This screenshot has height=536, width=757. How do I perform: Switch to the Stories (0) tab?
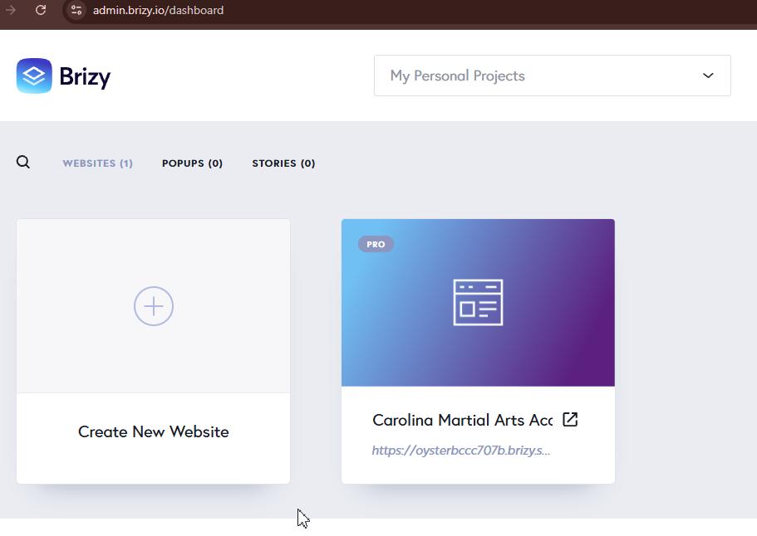pyautogui.click(x=283, y=163)
